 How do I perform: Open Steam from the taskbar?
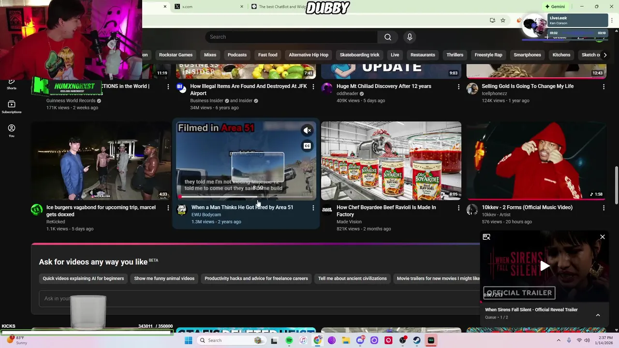click(x=416, y=340)
